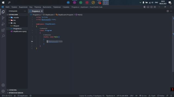The height and width of the screenshot is (97, 174).
Task: Click the editor vertical scrollbar
Action: (173, 44)
